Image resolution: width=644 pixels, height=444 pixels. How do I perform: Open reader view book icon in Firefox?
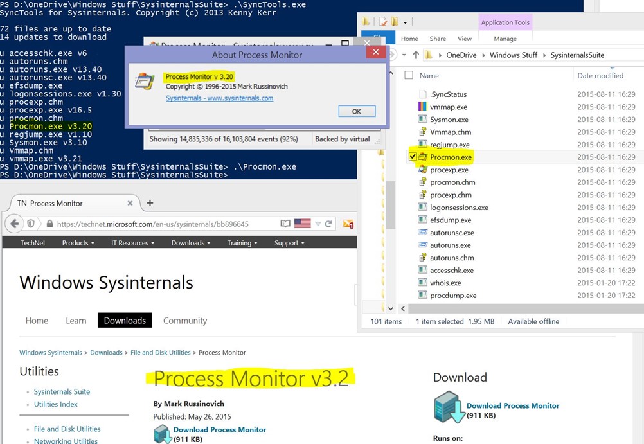[285, 224]
